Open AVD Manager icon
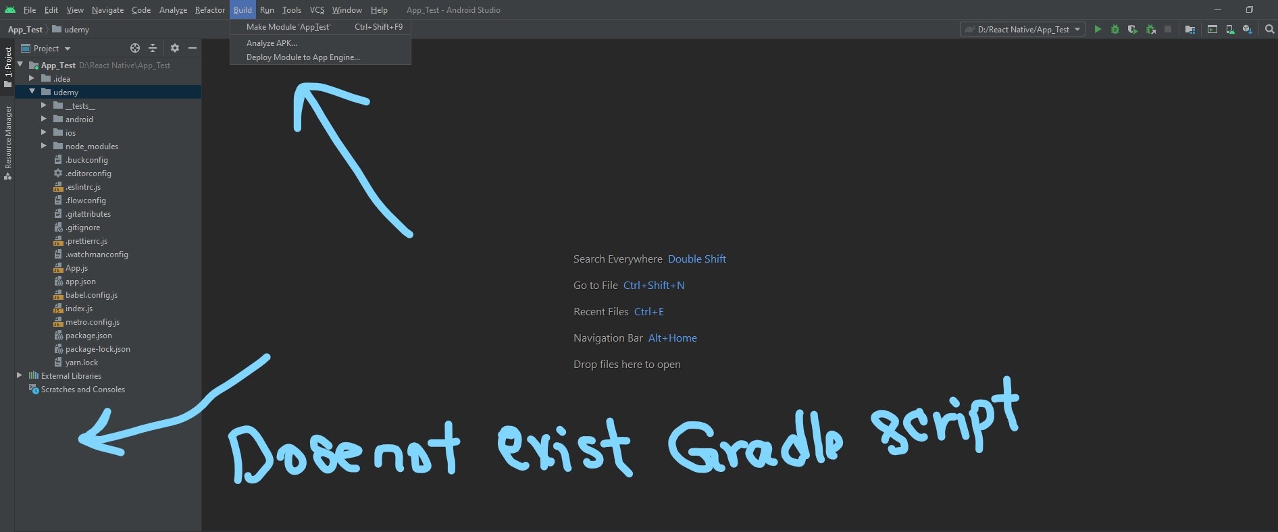 pyautogui.click(x=1230, y=29)
